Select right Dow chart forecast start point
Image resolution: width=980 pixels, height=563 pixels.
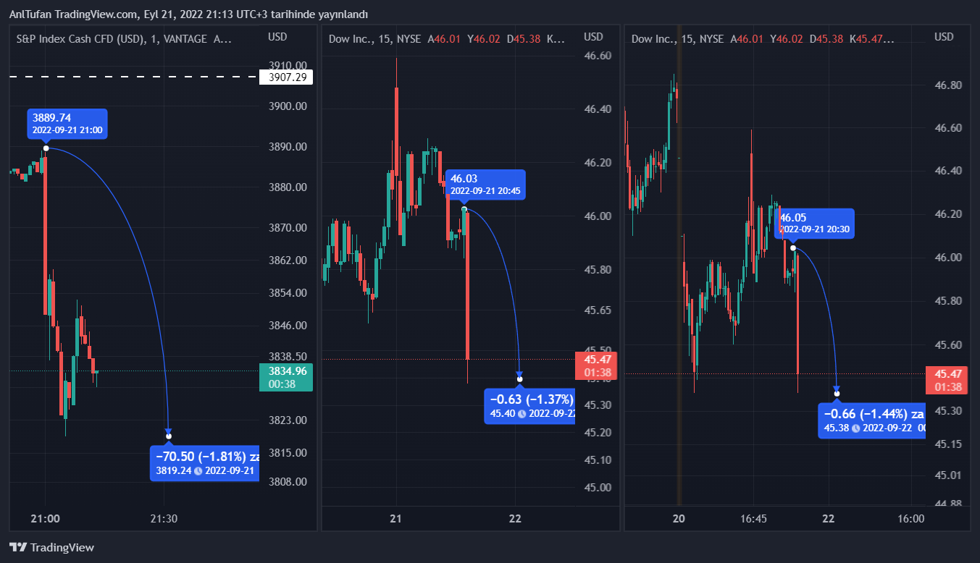click(x=793, y=248)
